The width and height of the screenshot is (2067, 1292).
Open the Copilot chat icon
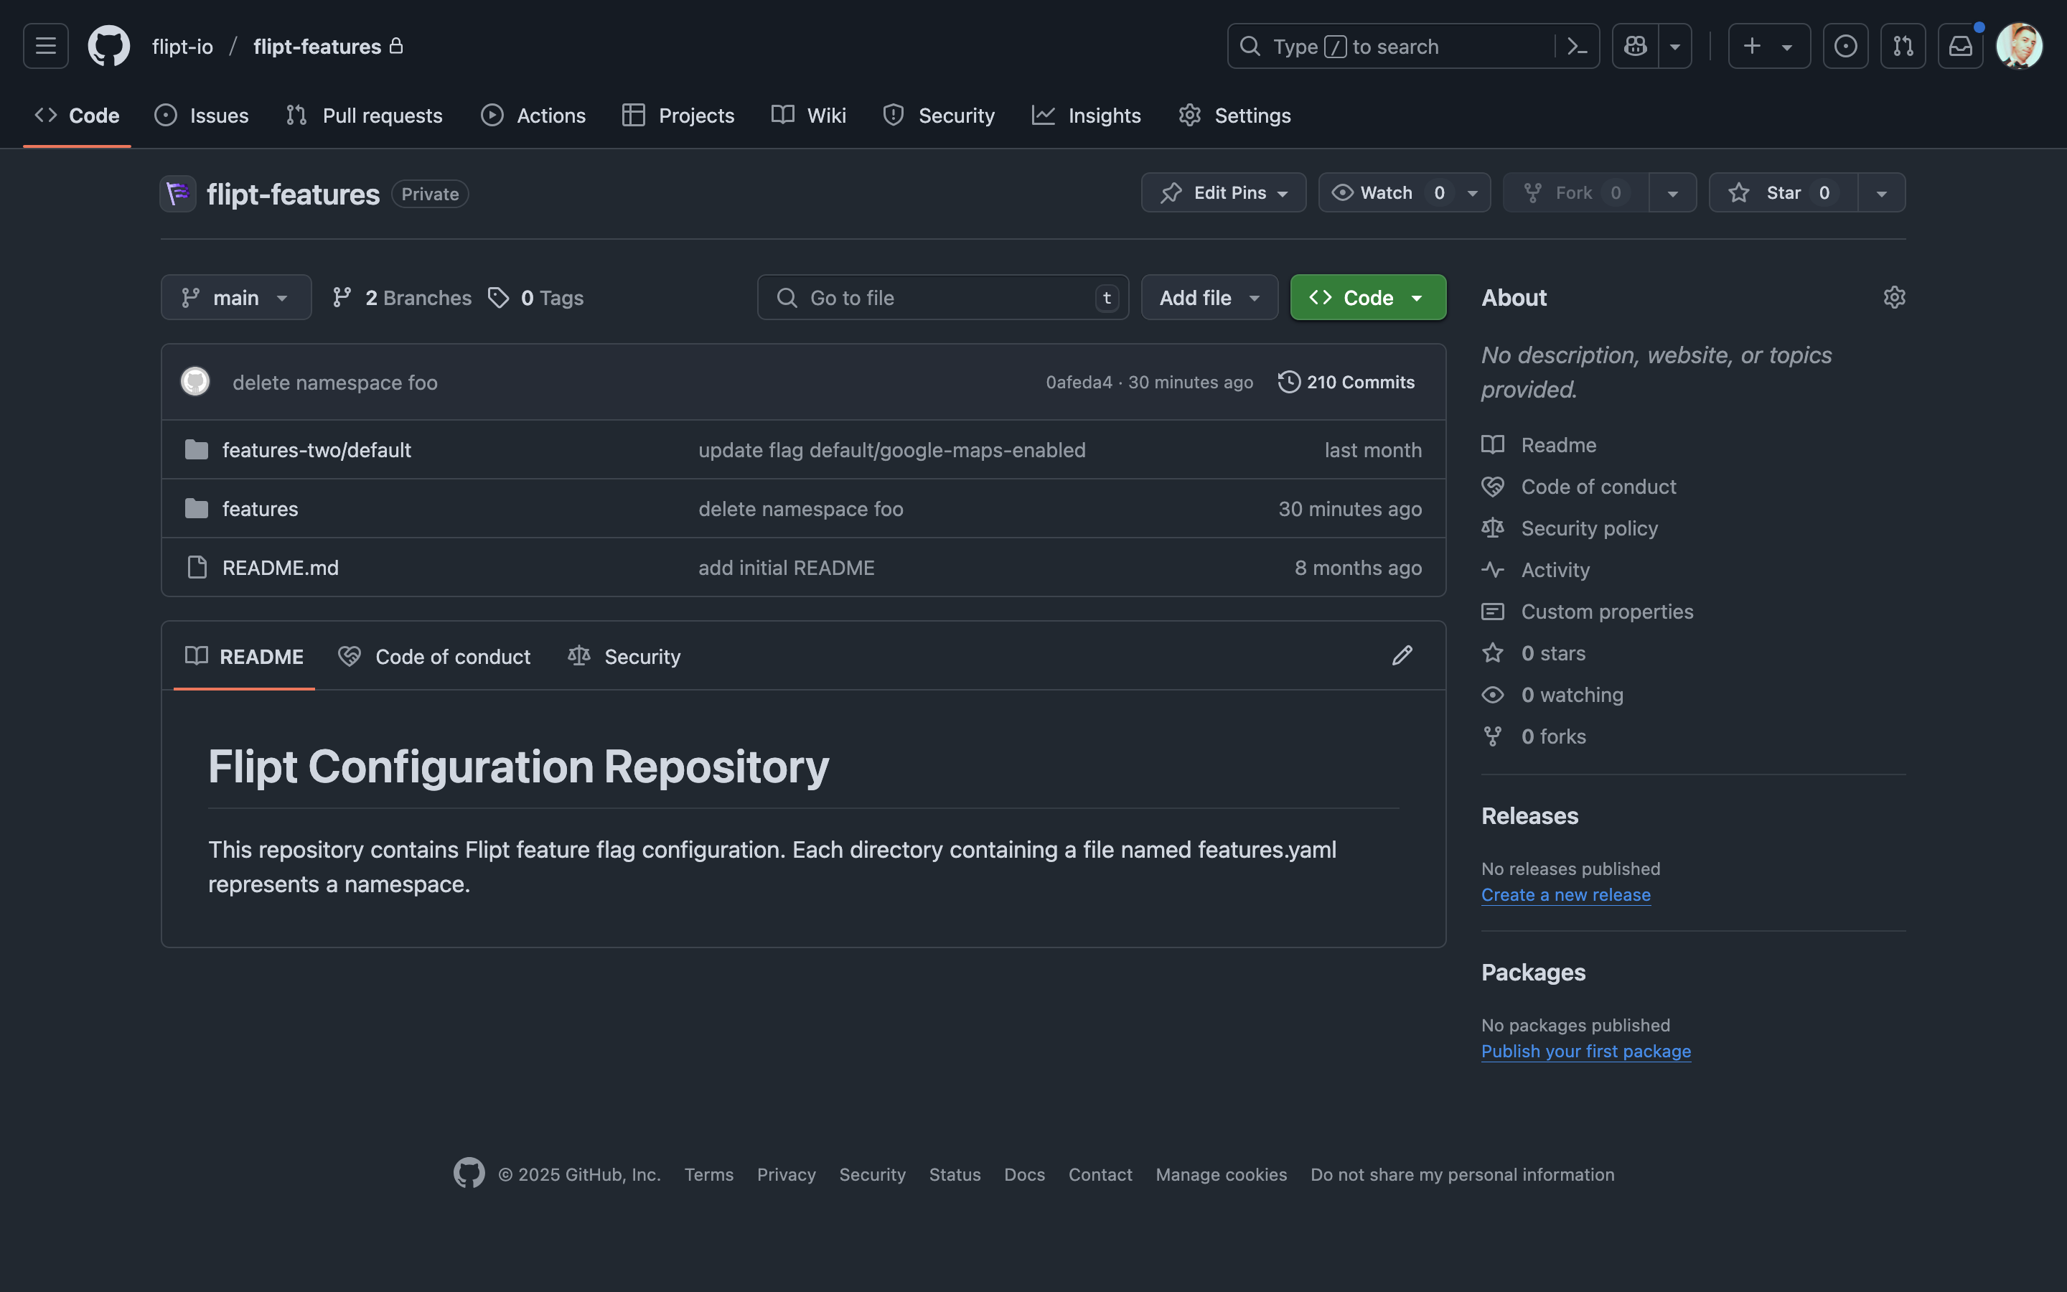1635,46
